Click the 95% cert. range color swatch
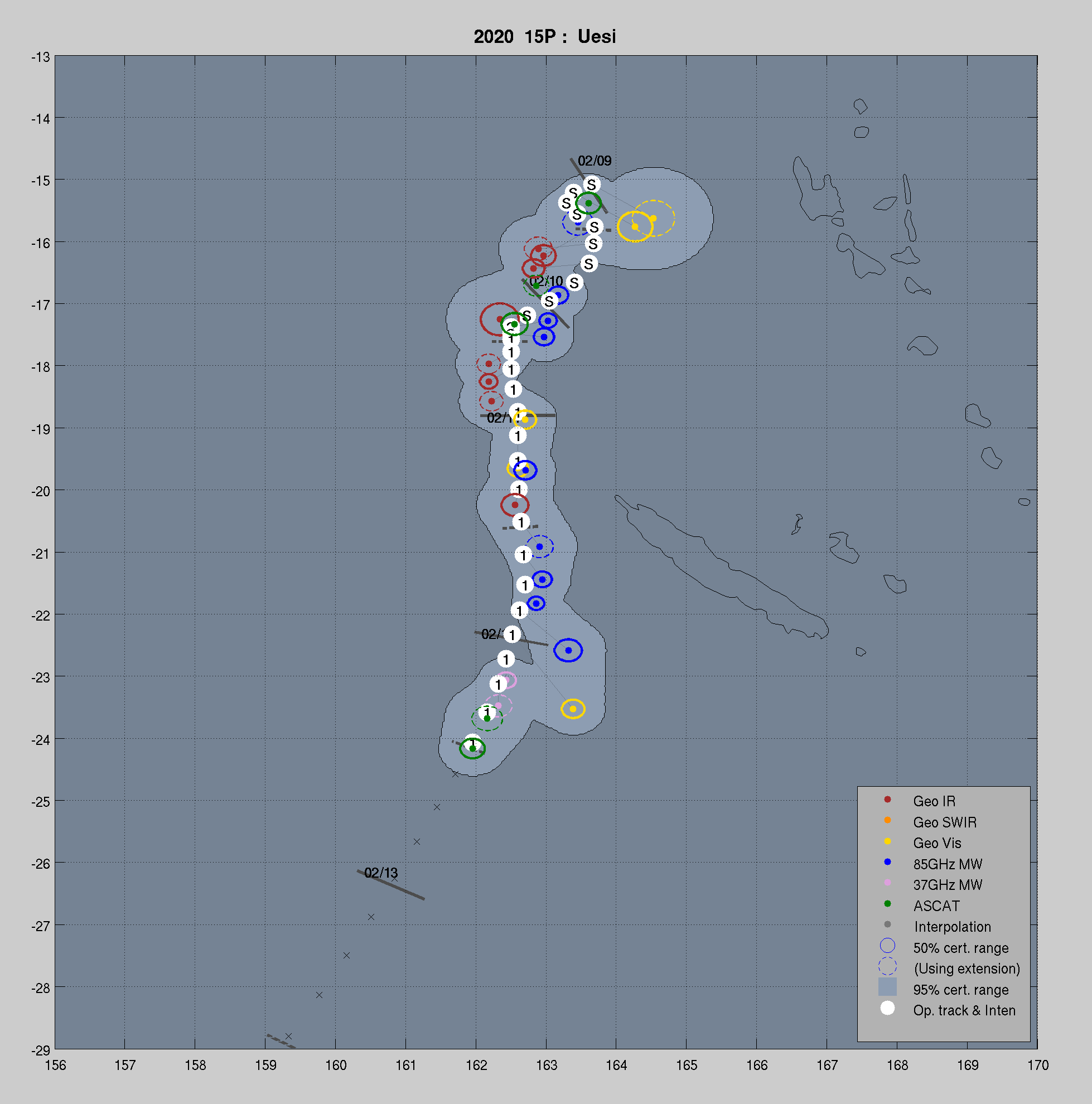 click(887, 987)
